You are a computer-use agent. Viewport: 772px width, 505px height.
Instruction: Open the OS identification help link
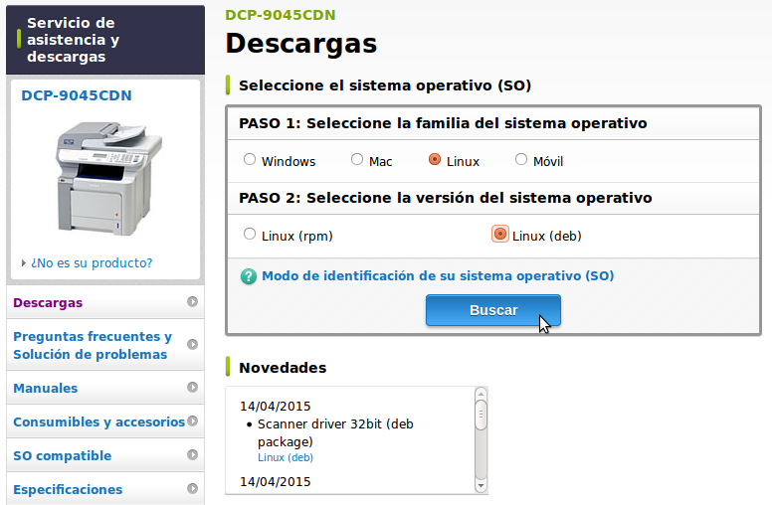438,275
